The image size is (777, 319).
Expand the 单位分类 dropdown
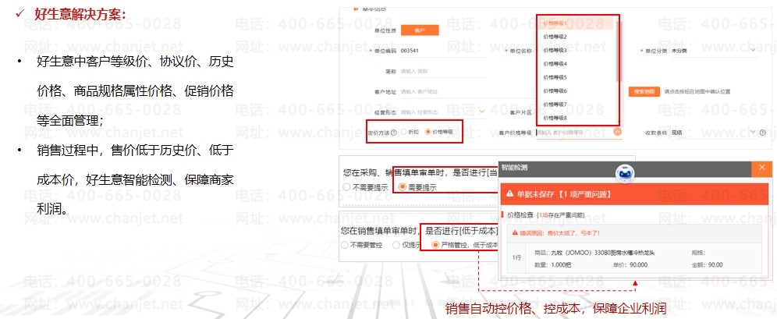pyautogui.click(x=754, y=51)
